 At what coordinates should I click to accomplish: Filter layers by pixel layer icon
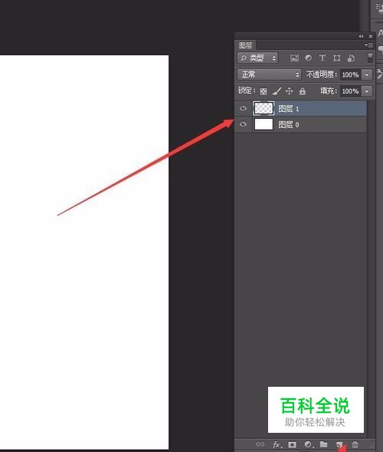click(294, 58)
